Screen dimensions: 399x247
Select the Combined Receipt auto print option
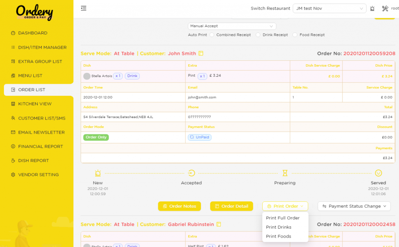(212, 35)
